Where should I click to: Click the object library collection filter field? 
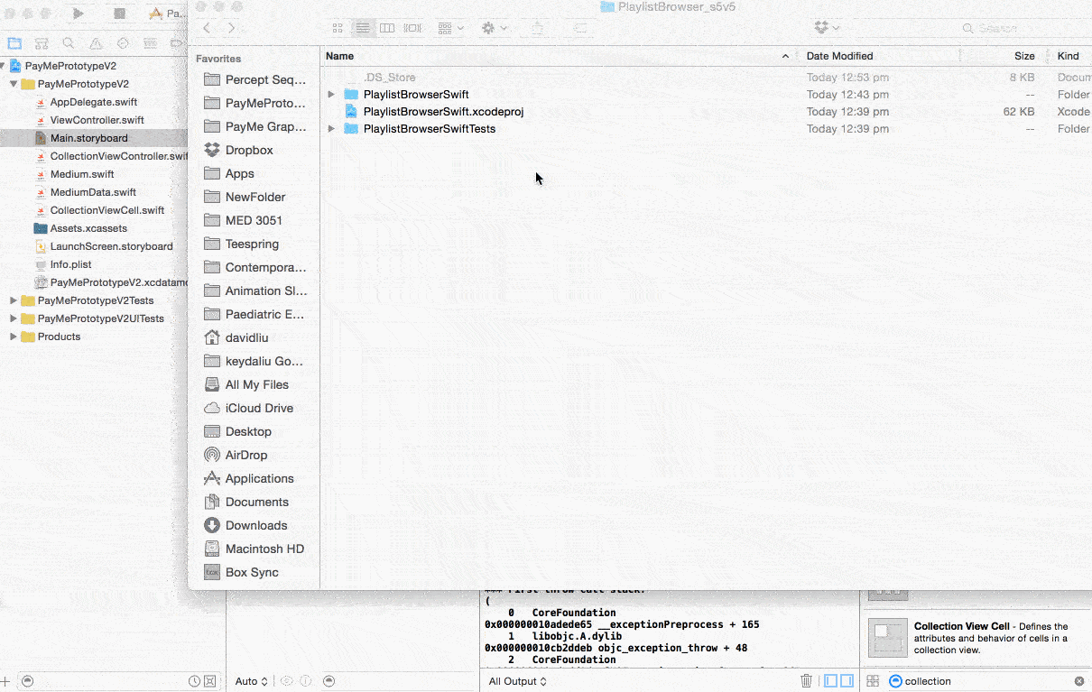point(986,681)
